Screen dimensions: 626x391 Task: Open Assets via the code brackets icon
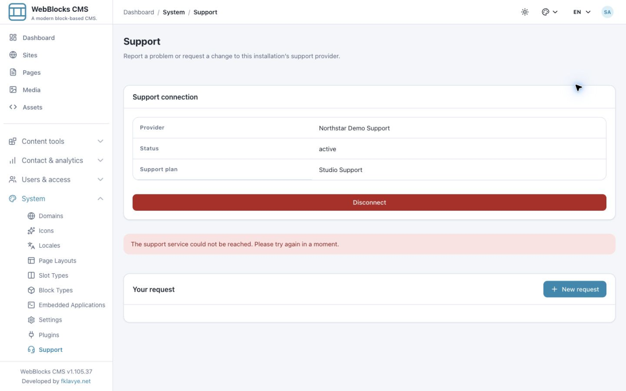[13, 107]
